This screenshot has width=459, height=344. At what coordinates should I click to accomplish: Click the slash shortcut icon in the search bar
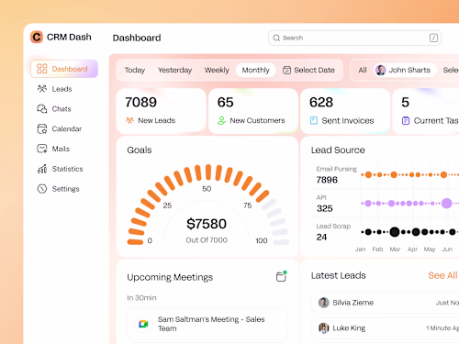pos(433,38)
